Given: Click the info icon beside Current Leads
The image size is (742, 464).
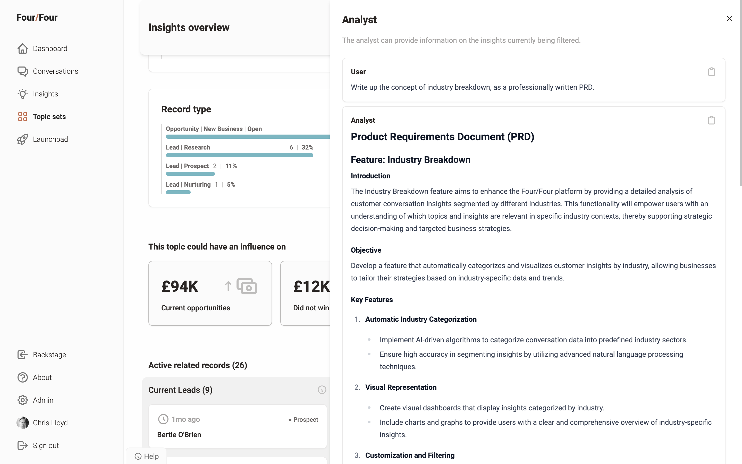Looking at the screenshot, I should [x=322, y=390].
